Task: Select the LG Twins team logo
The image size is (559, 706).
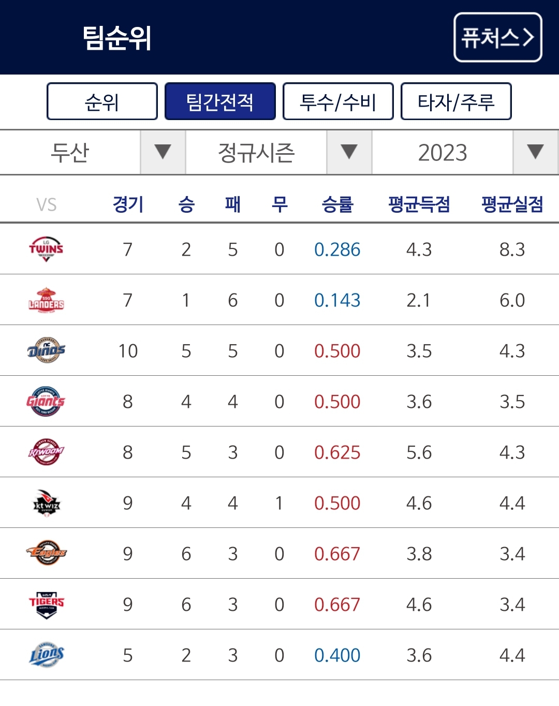Action: point(46,249)
